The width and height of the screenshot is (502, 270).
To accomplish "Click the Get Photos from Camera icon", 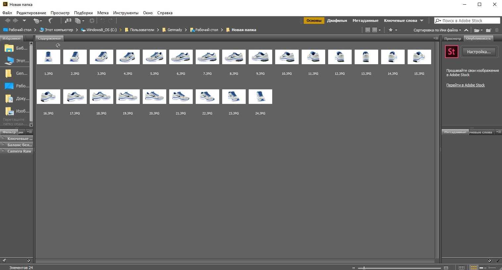I will 68,21.
